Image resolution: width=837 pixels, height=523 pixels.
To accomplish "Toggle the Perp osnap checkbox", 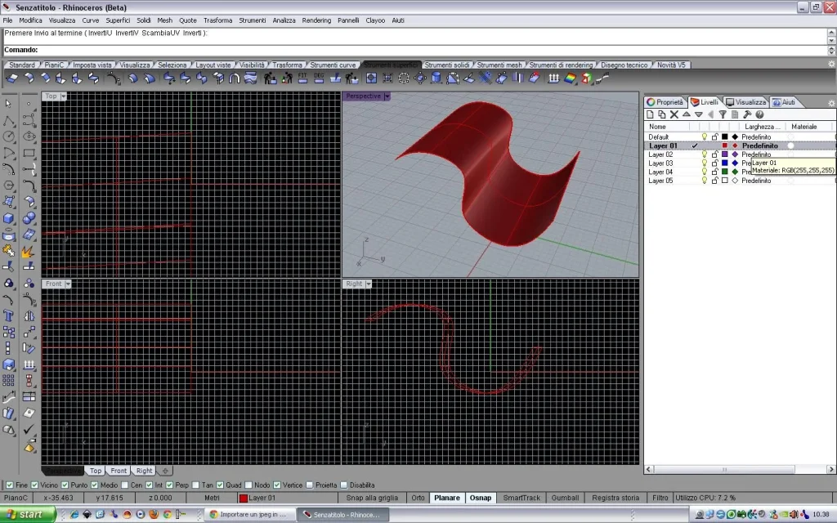I will [x=169, y=485].
